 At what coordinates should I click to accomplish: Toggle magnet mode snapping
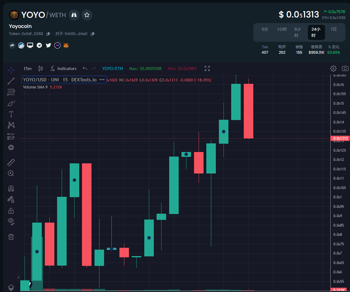pyautogui.click(x=11, y=189)
